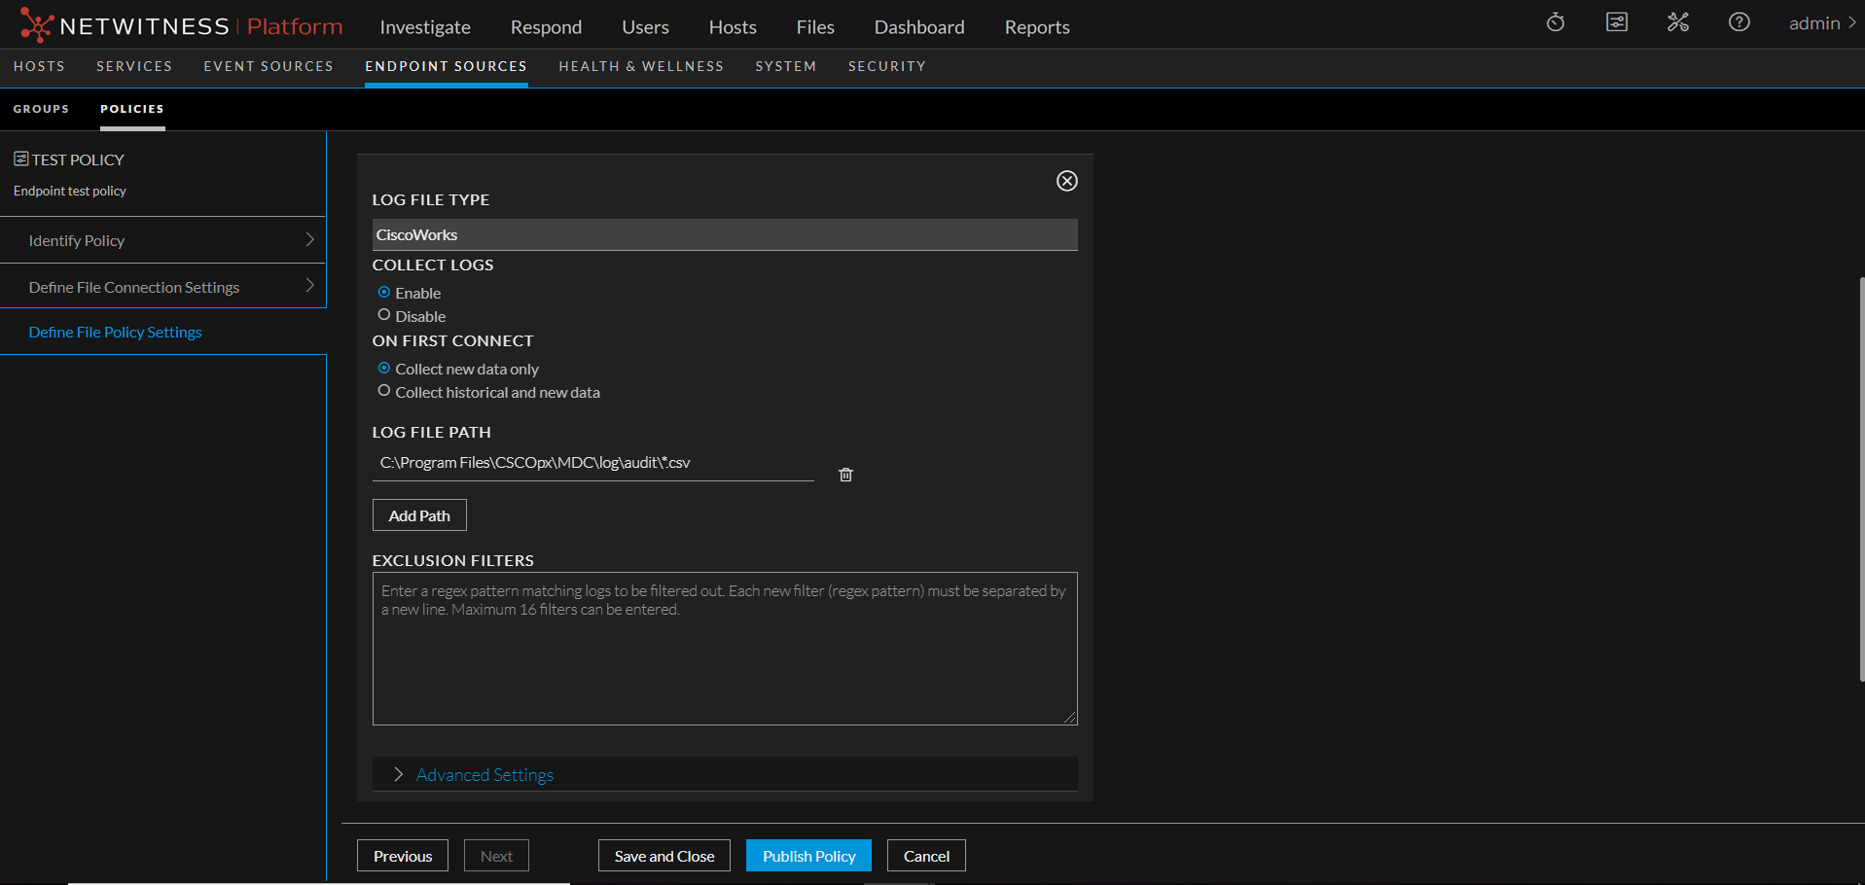Select the Enable collect logs option
1865x885 pixels.
384,292
